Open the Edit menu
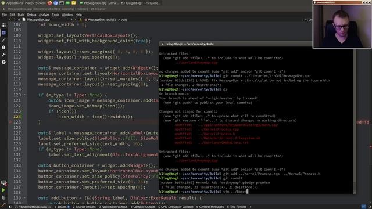This screenshot has width=372, height=209. click(12, 15)
